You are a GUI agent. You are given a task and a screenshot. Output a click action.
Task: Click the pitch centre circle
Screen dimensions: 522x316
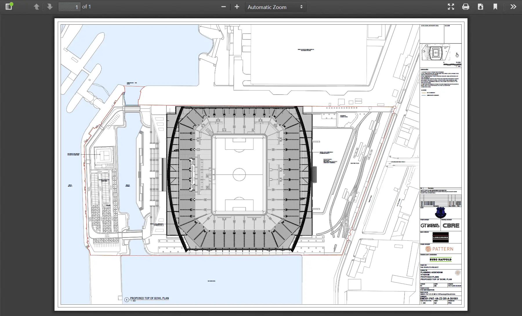pos(239,175)
